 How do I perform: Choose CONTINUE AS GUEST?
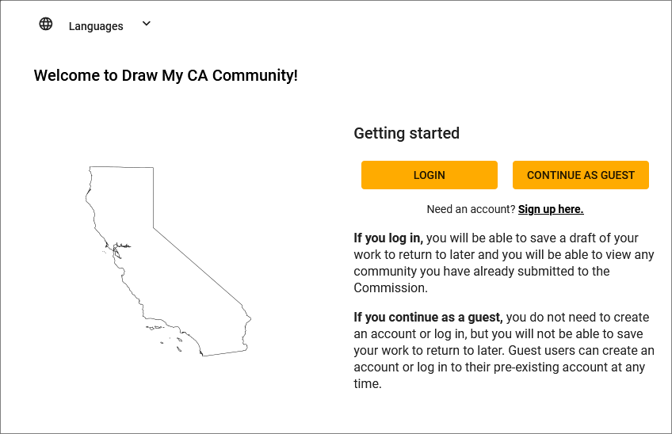pos(580,175)
